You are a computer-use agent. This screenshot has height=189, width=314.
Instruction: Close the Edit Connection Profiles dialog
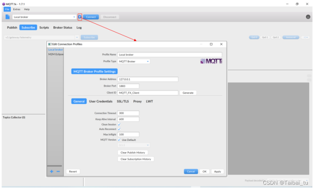tap(221, 44)
